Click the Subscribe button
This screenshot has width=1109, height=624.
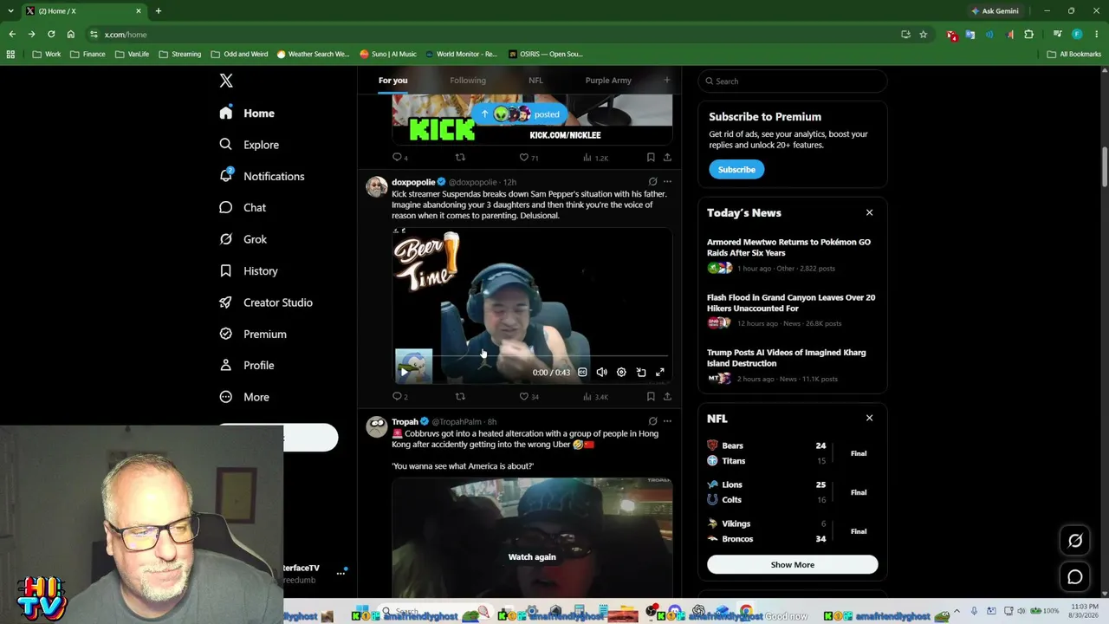pos(736,170)
